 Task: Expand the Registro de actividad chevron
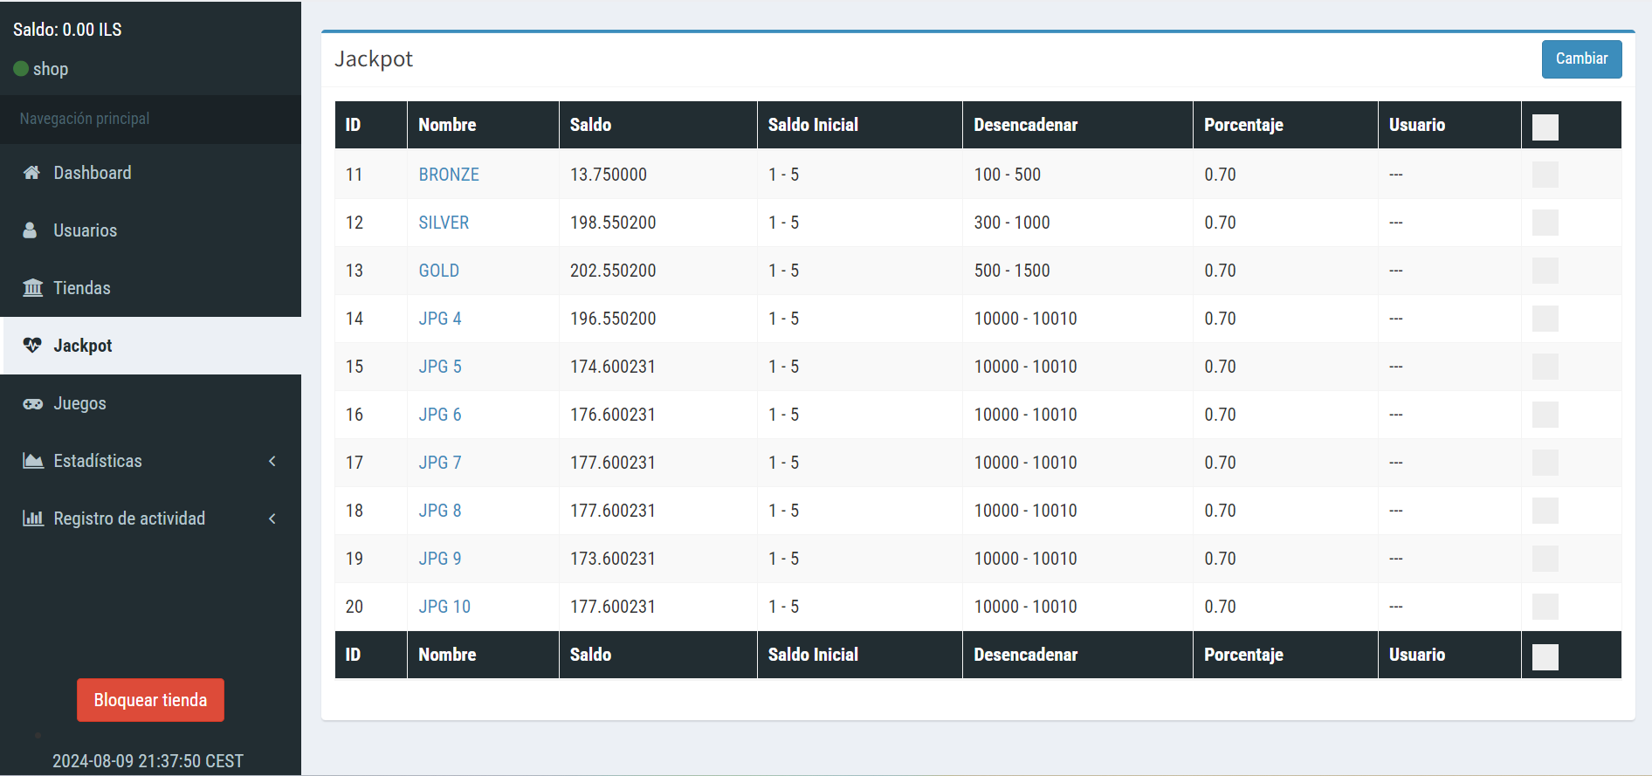pyautogui.click(x=272, y=518)
